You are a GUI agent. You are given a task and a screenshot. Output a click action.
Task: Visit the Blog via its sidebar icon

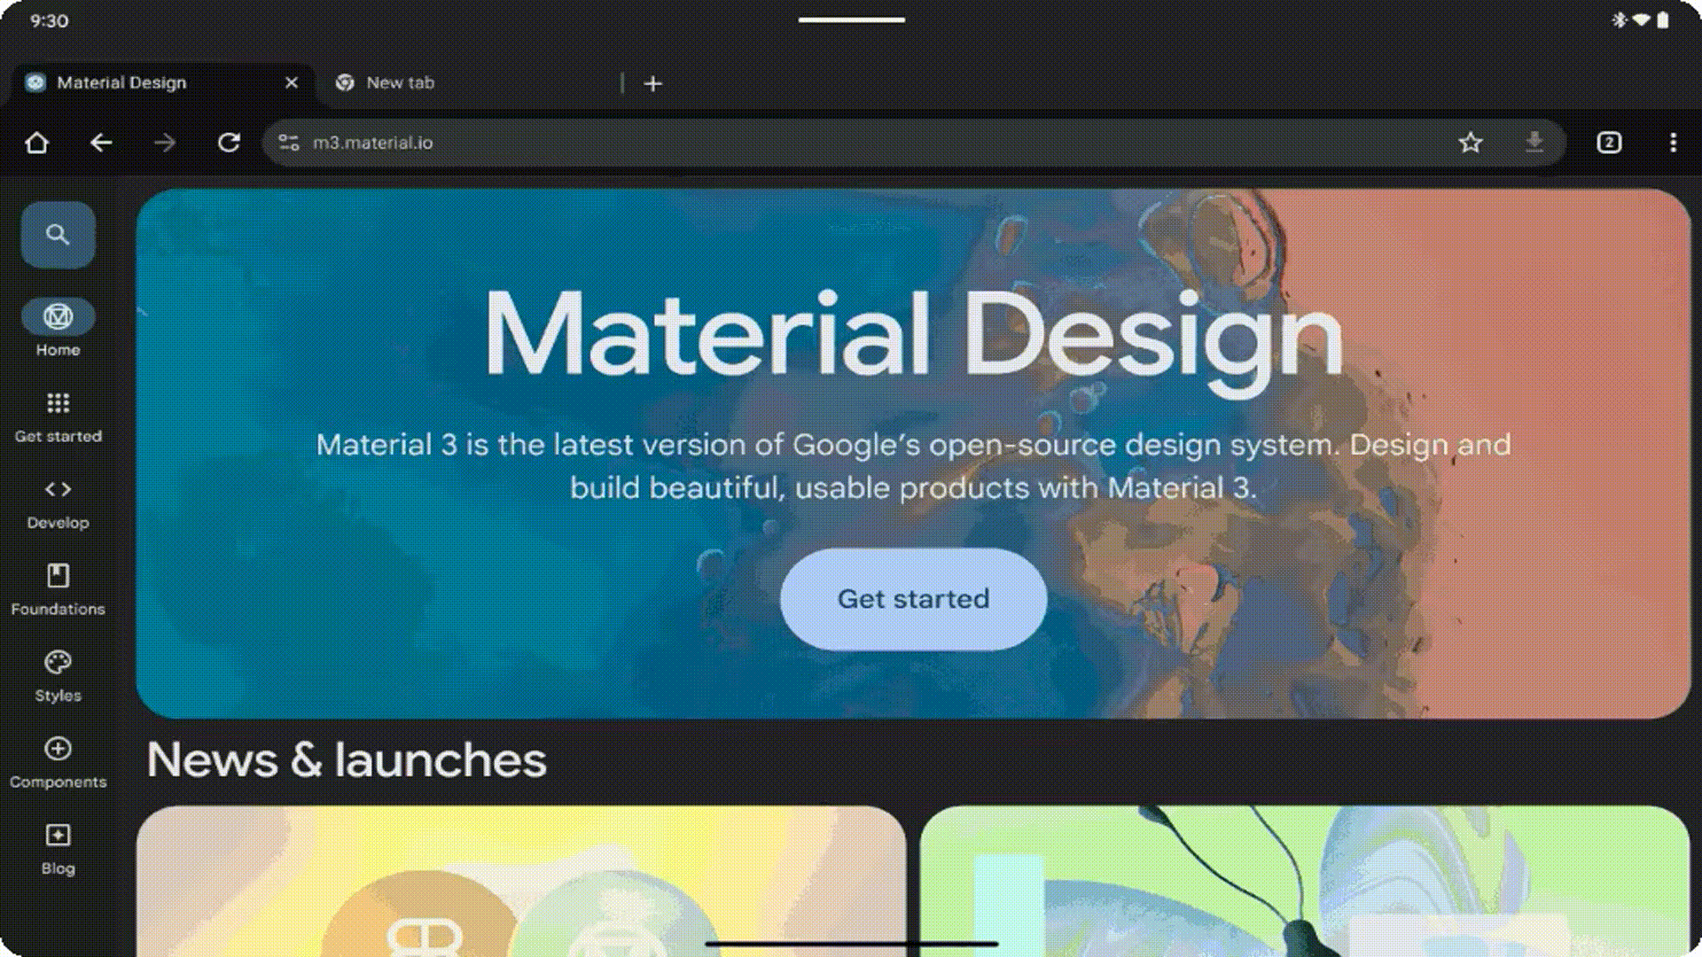click(x=58, y=836)
